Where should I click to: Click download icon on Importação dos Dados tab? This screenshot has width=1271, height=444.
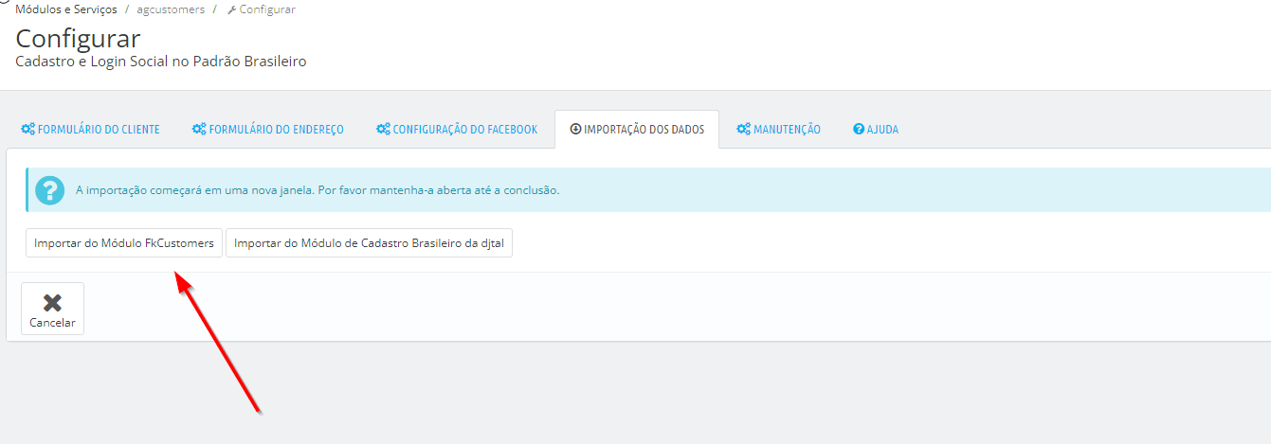click(575, 130)
